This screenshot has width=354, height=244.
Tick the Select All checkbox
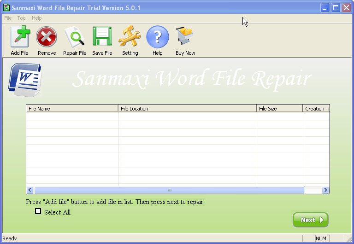pos(38,211)
